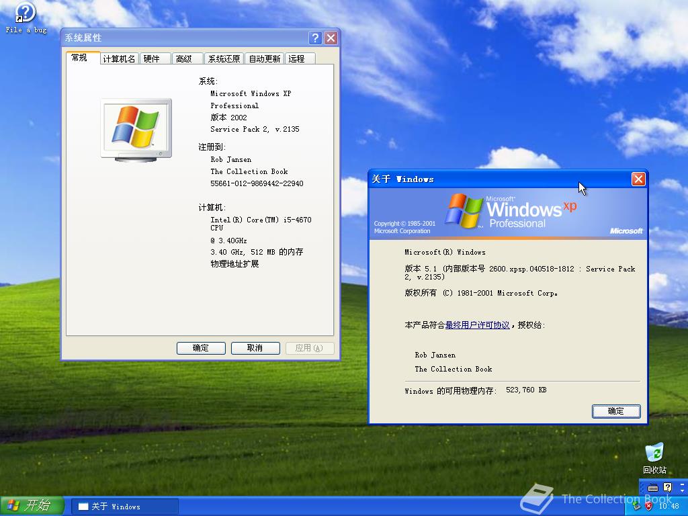Image resolution: width=688 pixels, height=516 pixels.
Task: Open the 远程 tab
Action: 300,58
